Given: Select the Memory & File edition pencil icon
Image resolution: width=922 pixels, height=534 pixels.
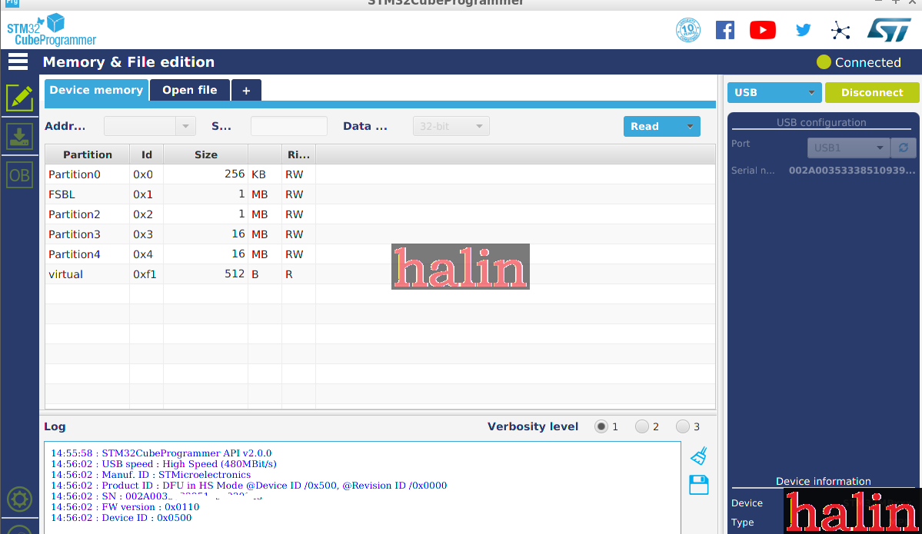Looking at the screenshot, I should click(19, 98).
